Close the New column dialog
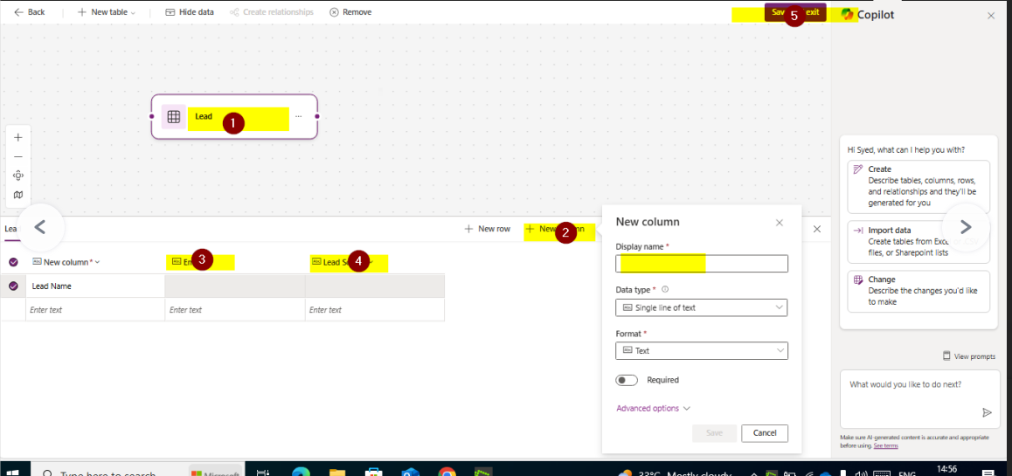 779,223
